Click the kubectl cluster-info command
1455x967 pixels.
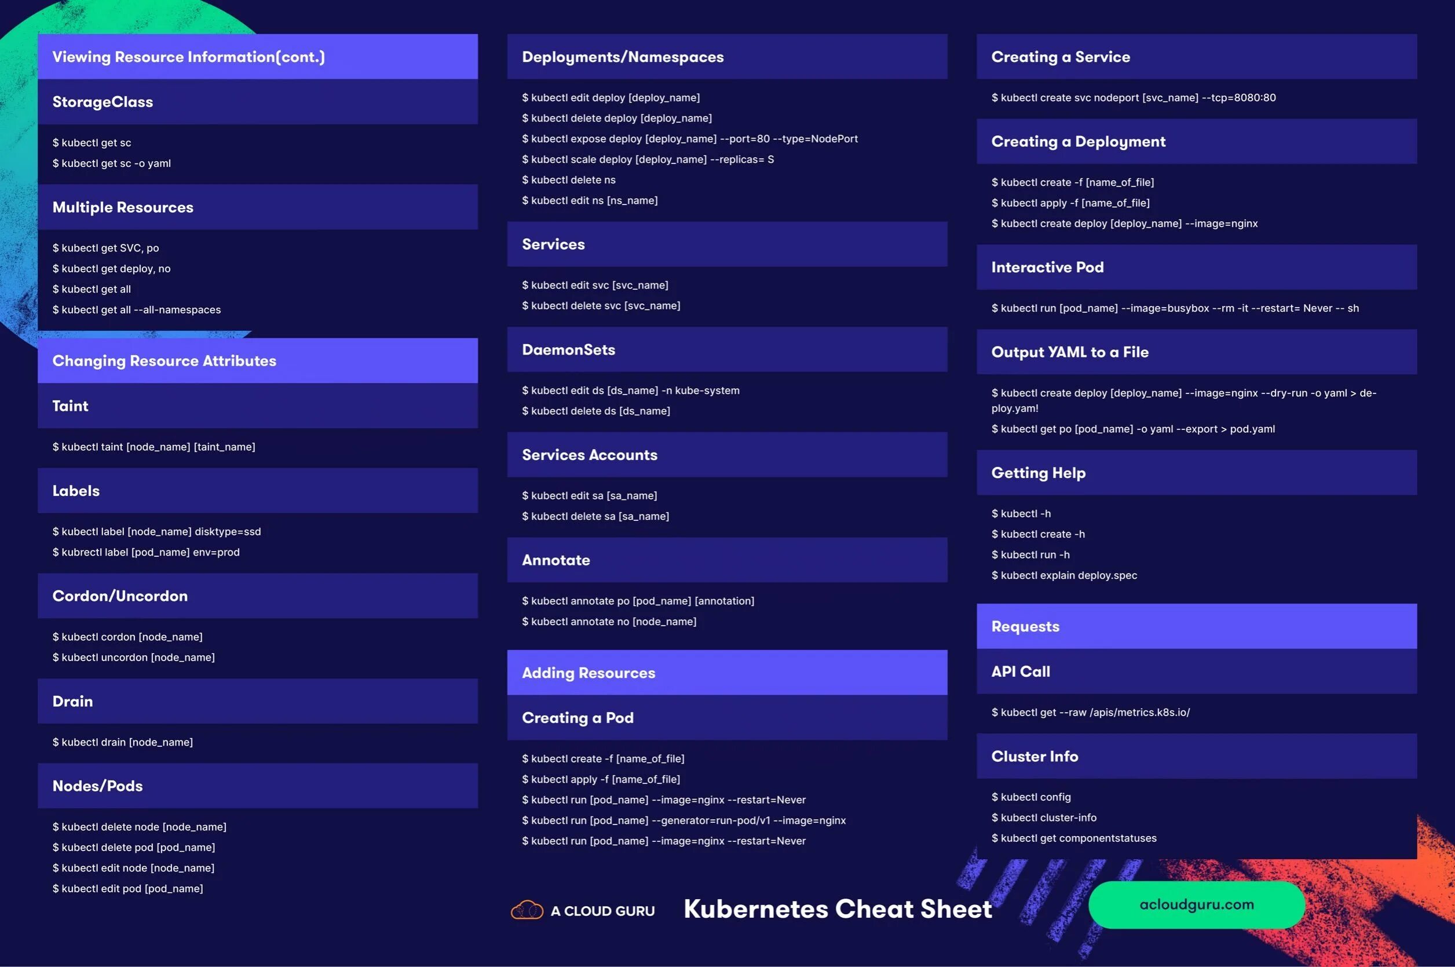pos(1044,818)
